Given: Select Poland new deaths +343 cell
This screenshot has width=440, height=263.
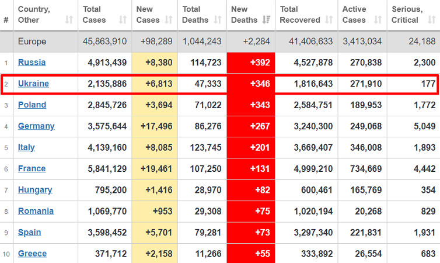Looking at the screenshot, I should click(x=251, y=105).
